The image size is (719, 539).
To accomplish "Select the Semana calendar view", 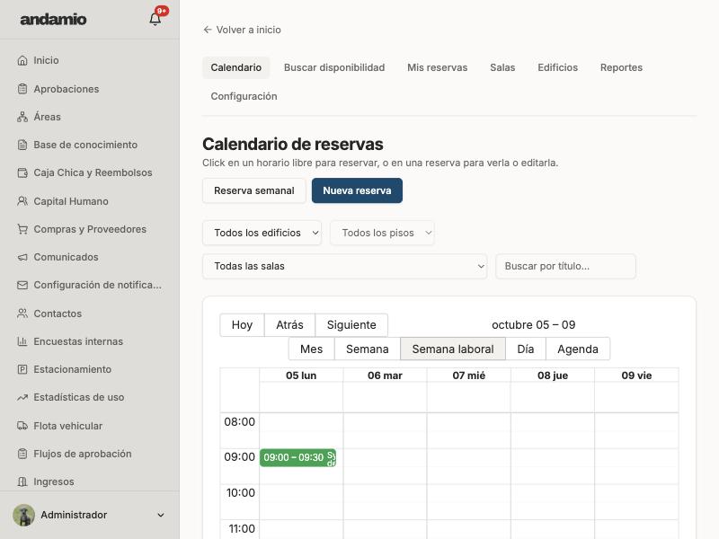I will [x=368, y=349].
